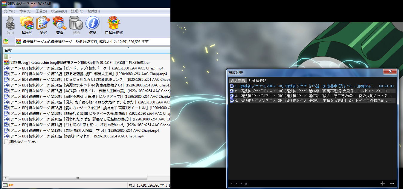Select 第10話「囚われたつばき!」file
The width and height of the screenshot is (403, 189).
point(87,119)
